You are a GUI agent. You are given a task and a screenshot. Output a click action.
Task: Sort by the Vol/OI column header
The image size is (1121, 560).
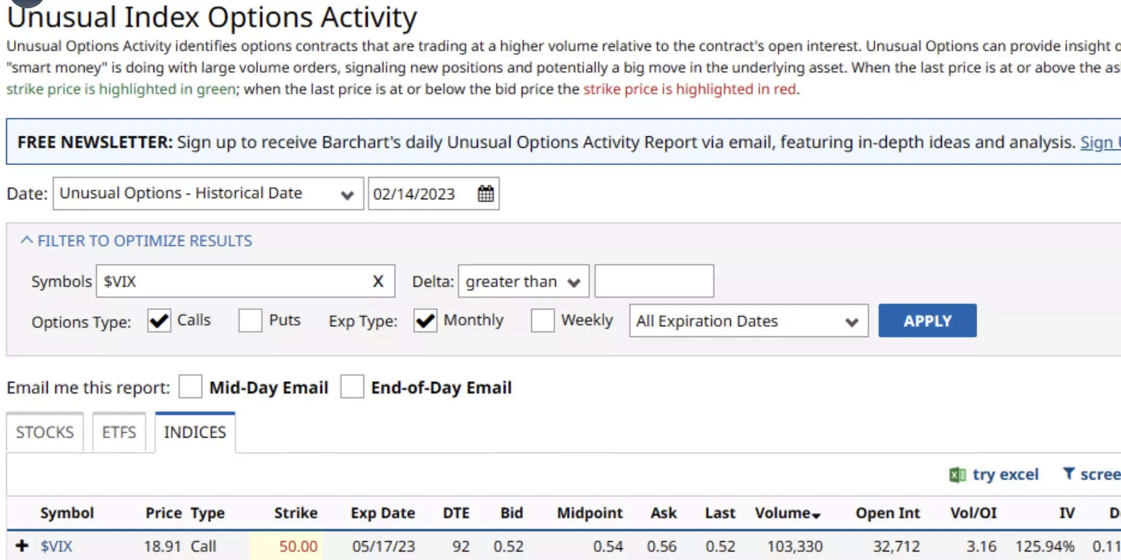973,513
